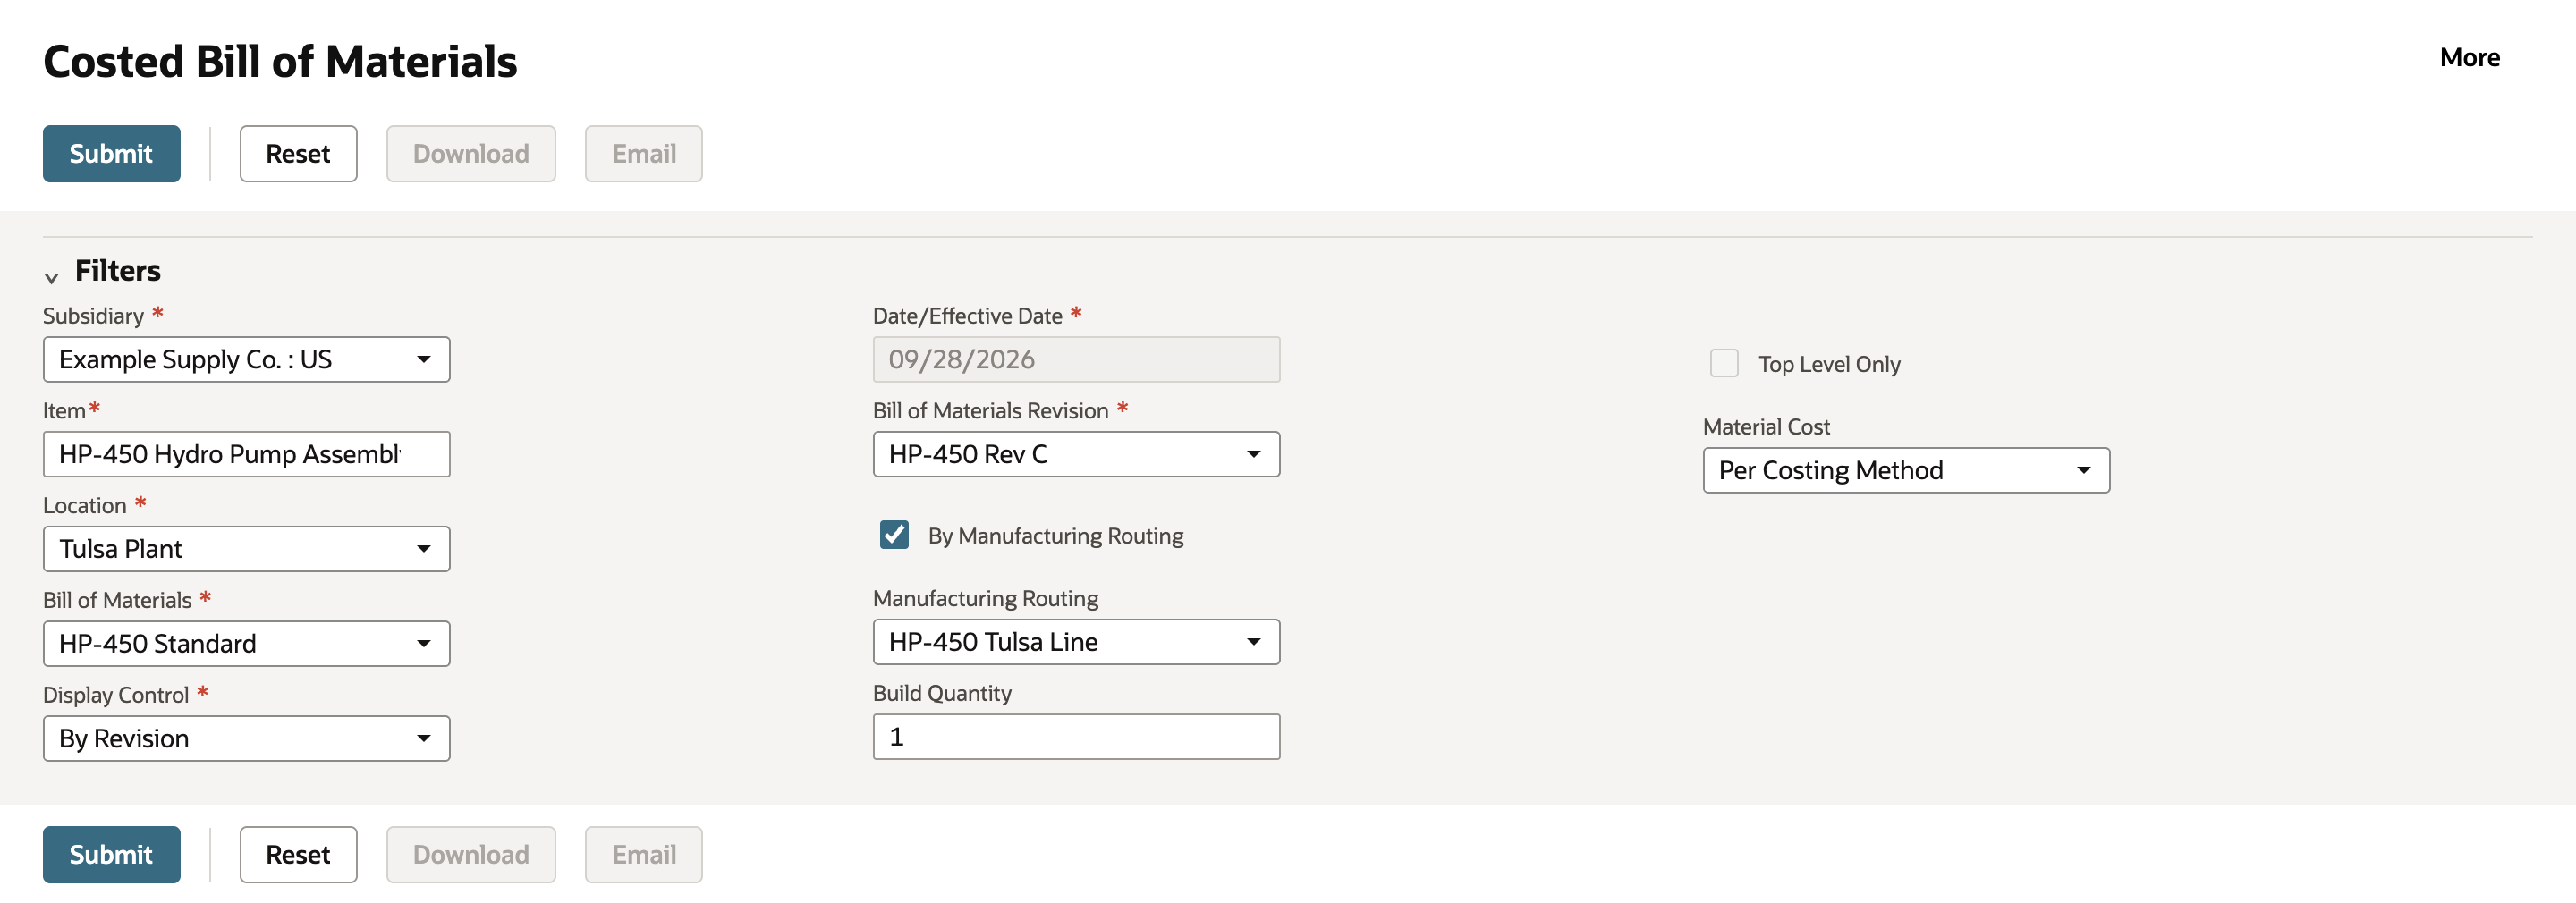The height and width of the screenshot is (903, 2576).
Task: Click the Date/Effective Date field
Action: click(1076, 359)
